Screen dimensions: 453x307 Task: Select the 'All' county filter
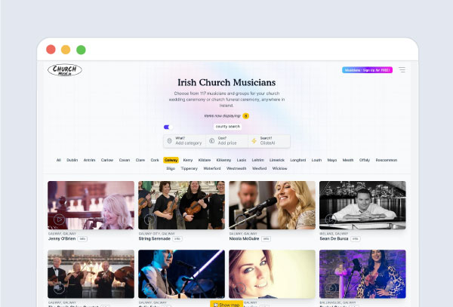click(x=59, y=160)
